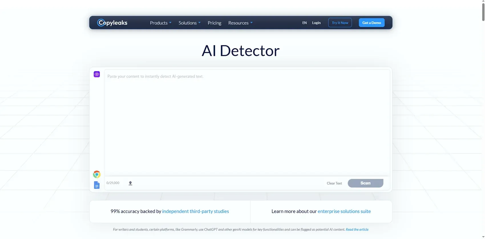
Task: Click into the paste content text area
Action: 247,122
